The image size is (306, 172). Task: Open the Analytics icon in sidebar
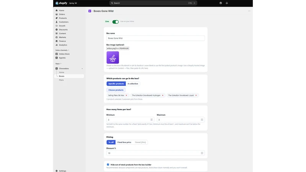tap(57, 45)
